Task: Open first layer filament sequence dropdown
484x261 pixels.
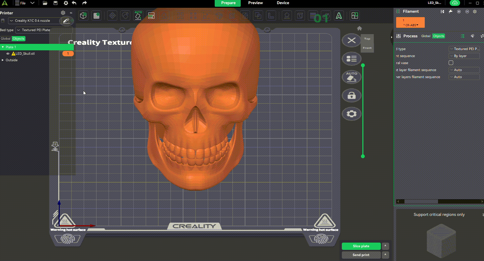Action: click(x=464, y=70)
